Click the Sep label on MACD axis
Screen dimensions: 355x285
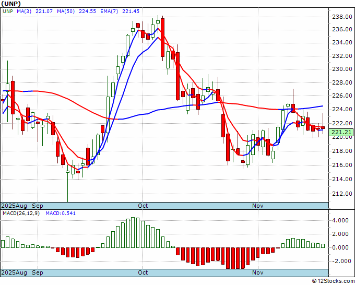(x=38, y=272)
